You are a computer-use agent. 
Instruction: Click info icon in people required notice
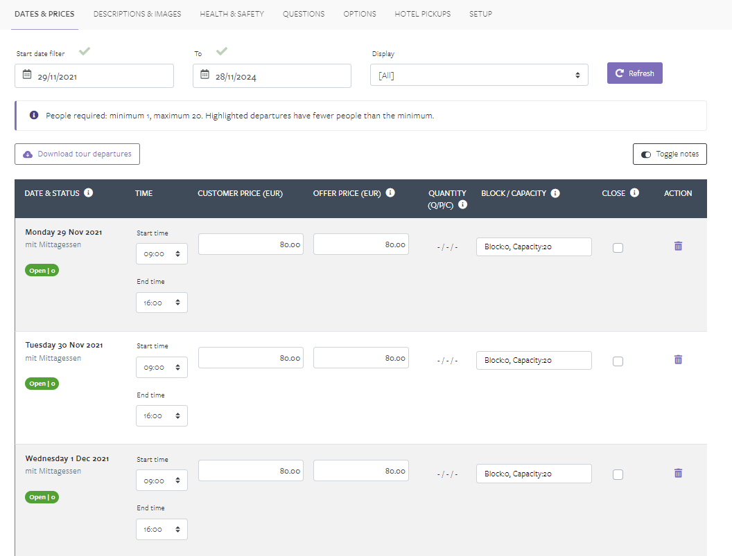coord(34,115)
